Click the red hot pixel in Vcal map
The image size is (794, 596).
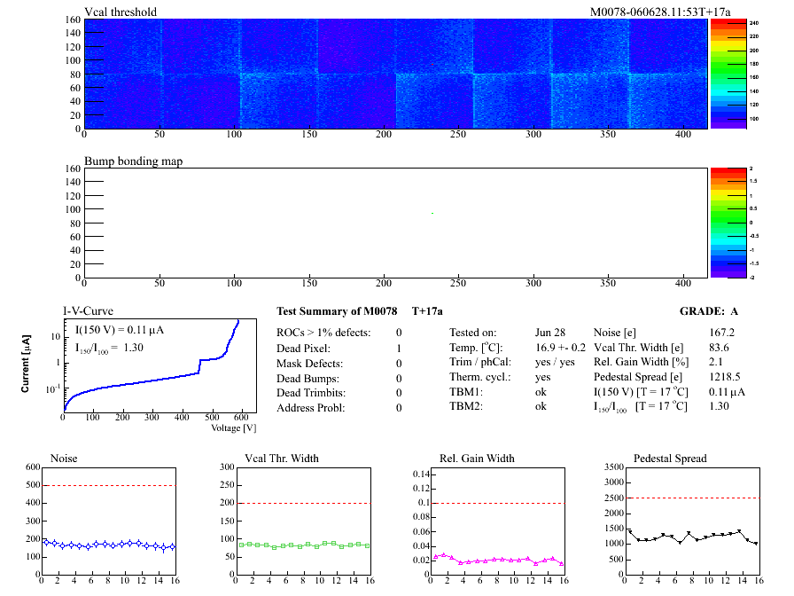point(432,65)
